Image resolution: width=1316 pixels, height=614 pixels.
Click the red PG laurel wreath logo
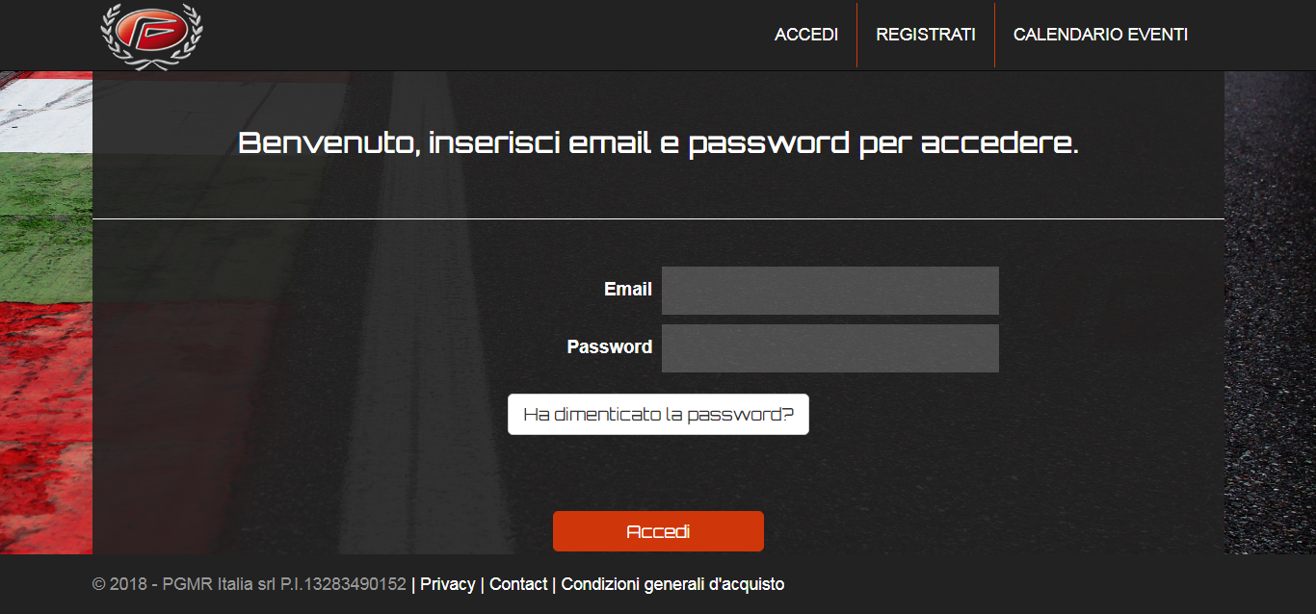click(x=152, y=35)
